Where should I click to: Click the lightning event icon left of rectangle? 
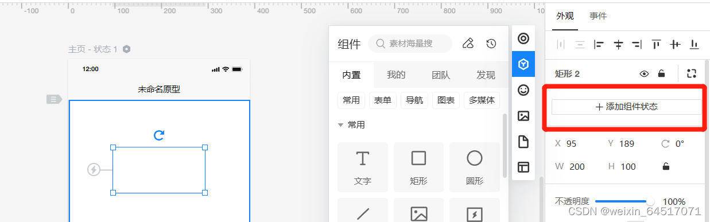[94, 170]
